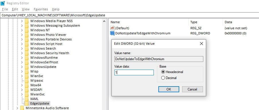Click the (value not set) data cell
This screenshot has width=259, height=110.
236,28
